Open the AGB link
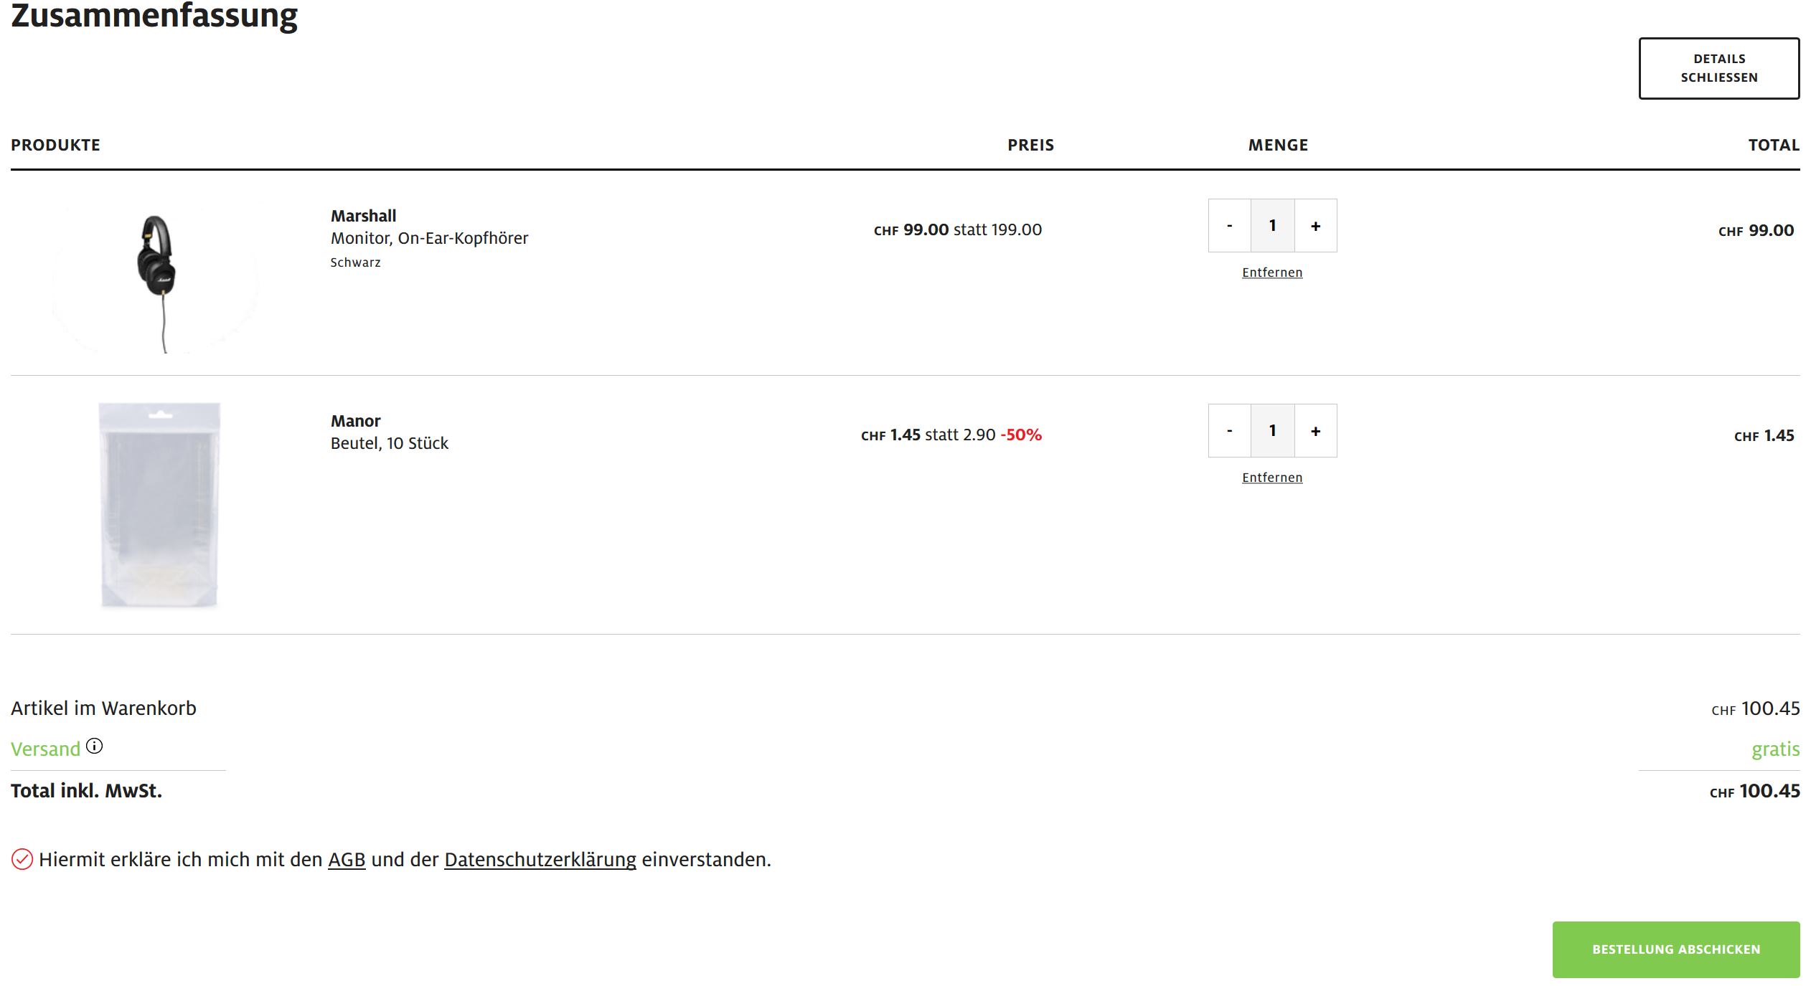 (347, 860)
